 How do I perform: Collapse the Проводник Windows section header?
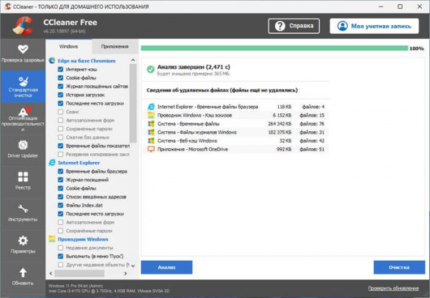pos(83,239)
